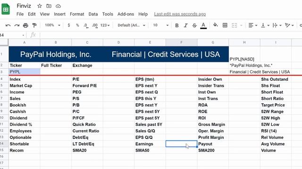Decrease decimal places
Image resolution: width=302 pixels, height=169 pixels.
pyautogui.click(x=86, y=25)
